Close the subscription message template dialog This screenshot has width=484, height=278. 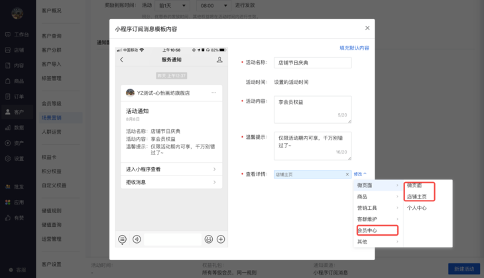pos(367,28)
